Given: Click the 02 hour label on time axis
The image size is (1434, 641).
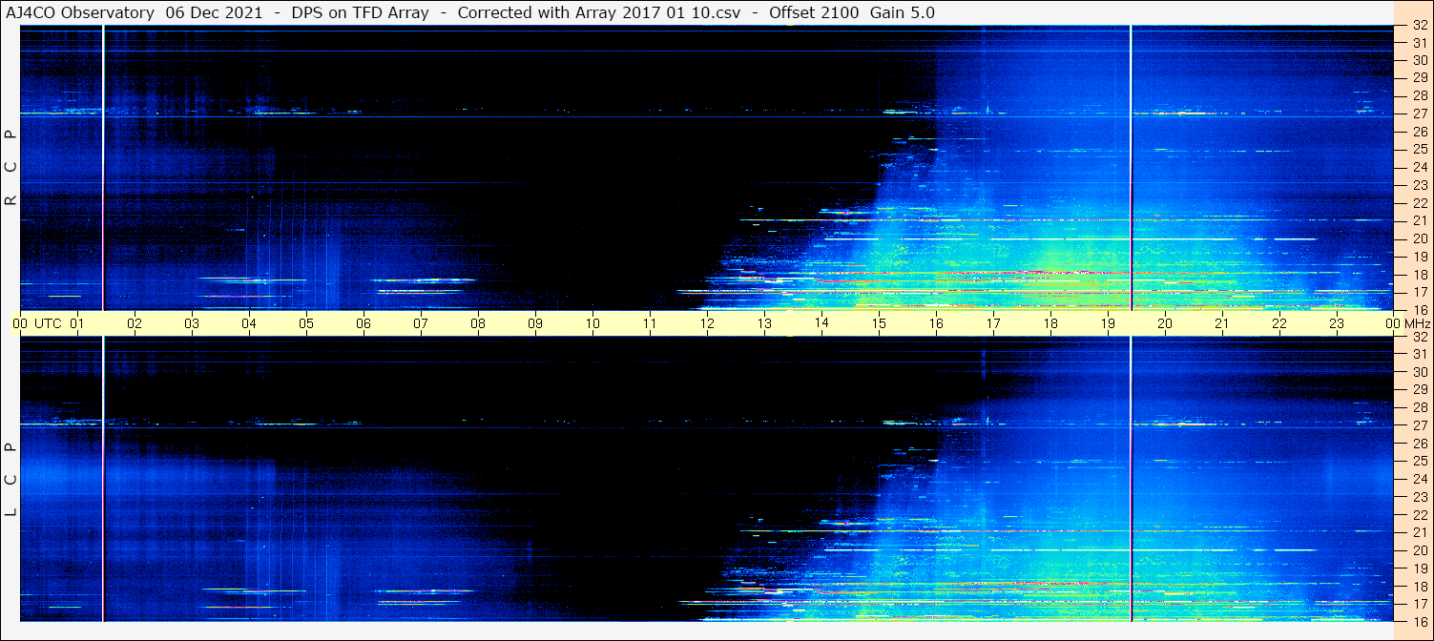Looking at the screenshot, I should pyautogui.click(x=135, y=324).
